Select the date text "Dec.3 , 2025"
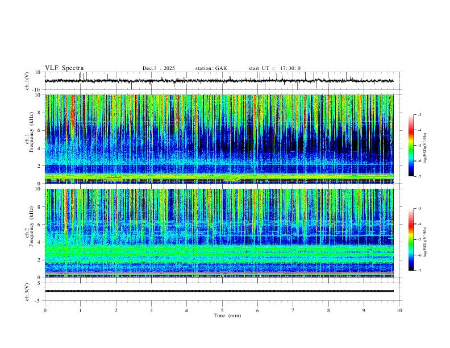450x348 pixels. (159, 68)
